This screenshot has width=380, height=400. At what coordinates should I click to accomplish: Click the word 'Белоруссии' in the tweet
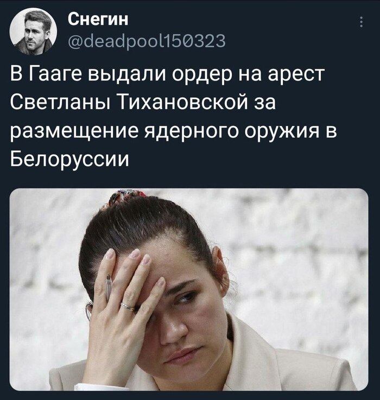[x=69, y=160]
